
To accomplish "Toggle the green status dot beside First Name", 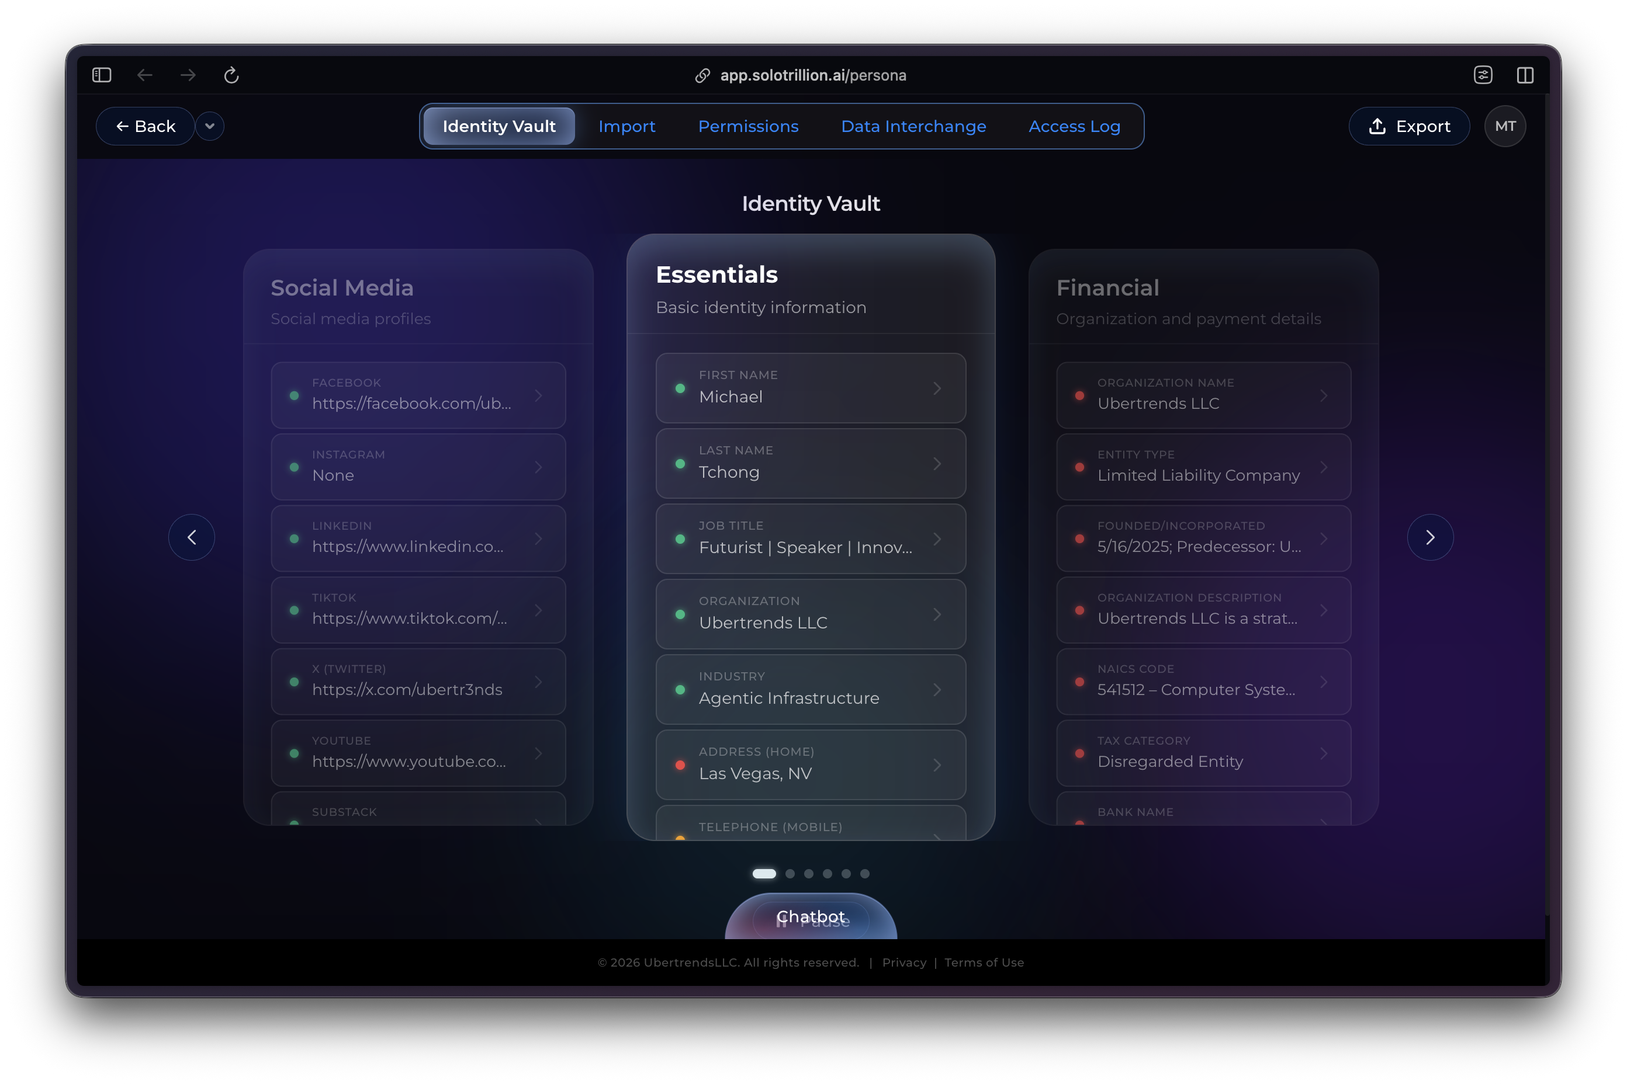I will pos(680,388).
